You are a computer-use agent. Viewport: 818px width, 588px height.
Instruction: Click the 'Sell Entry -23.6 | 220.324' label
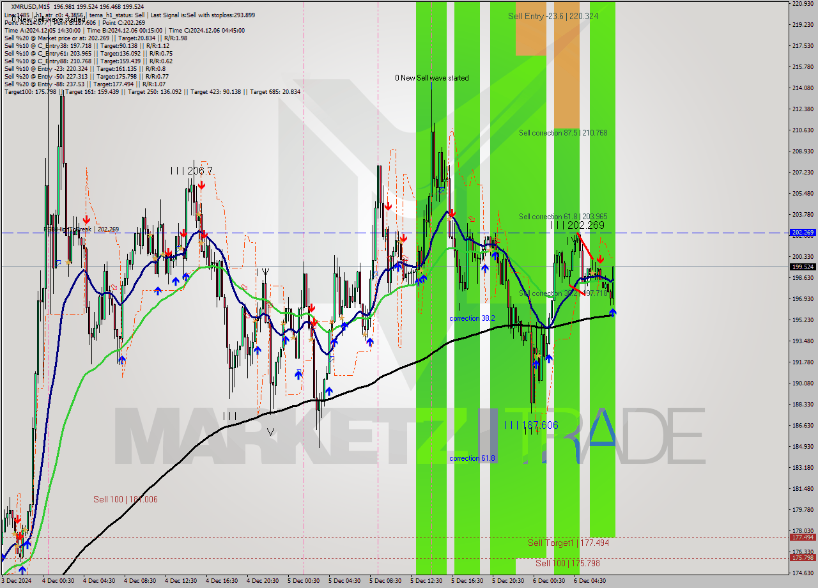pyautogui.click(x=553, y=16)
